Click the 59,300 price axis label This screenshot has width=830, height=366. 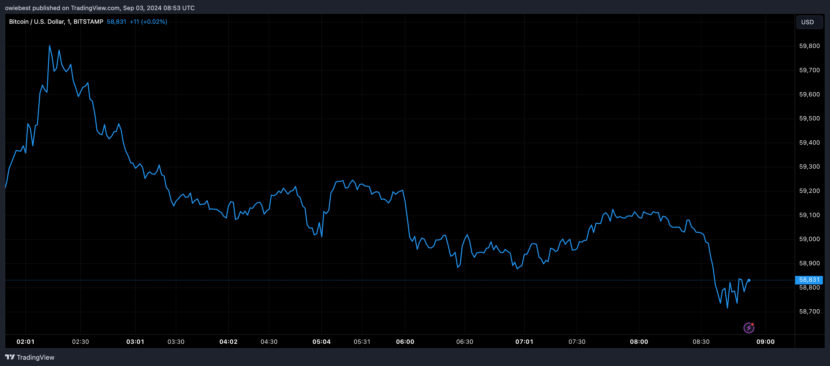[809, 167]
